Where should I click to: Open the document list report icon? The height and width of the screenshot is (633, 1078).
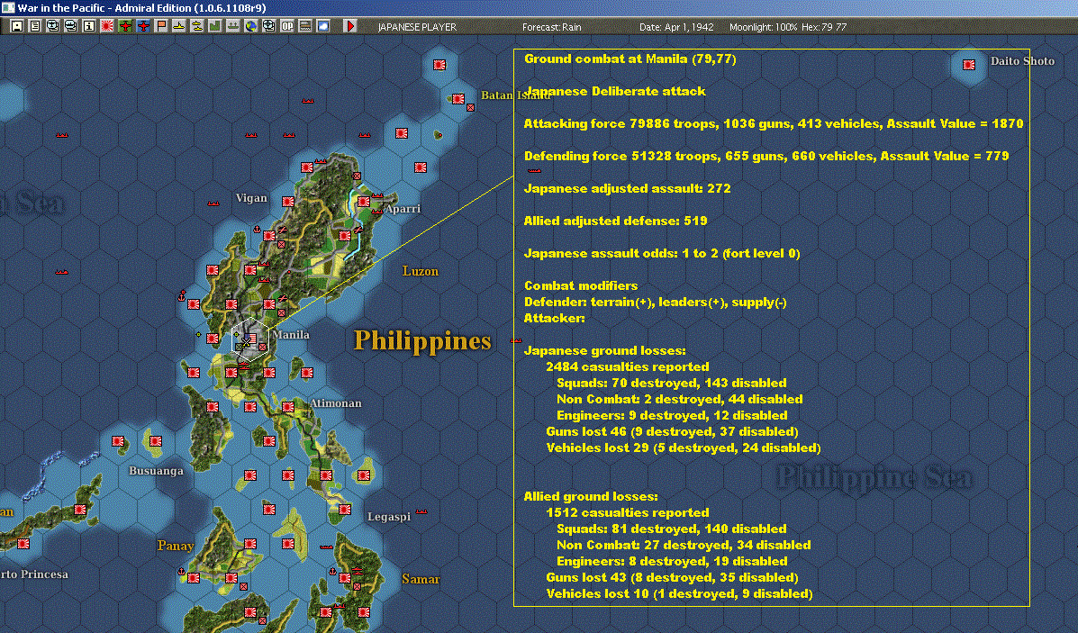[x=35, y=26]
